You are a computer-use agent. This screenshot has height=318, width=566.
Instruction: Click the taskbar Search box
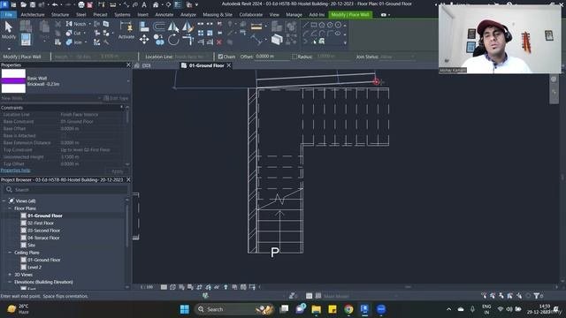(x=233, y=309)
